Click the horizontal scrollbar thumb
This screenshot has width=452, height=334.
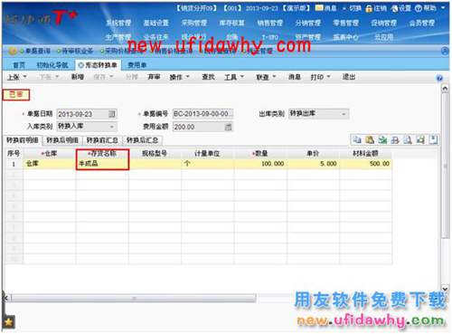[x=134, y=299]
